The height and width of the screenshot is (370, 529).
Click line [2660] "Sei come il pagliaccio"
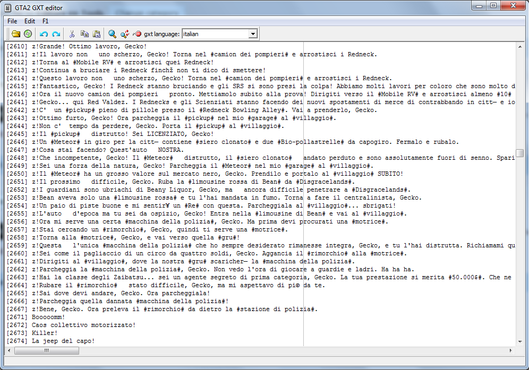pos(207,253)
